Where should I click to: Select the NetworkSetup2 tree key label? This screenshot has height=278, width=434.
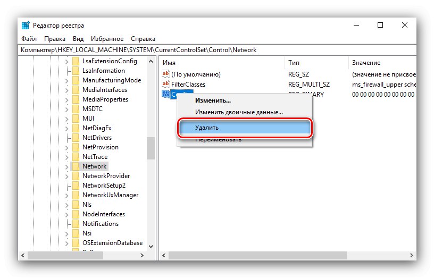click(x=104, y=186)
